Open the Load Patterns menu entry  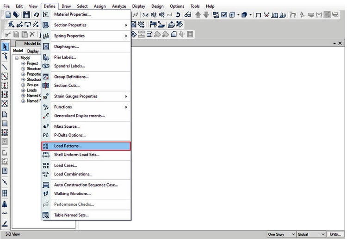pyautogui.click(x=86, y=146)
